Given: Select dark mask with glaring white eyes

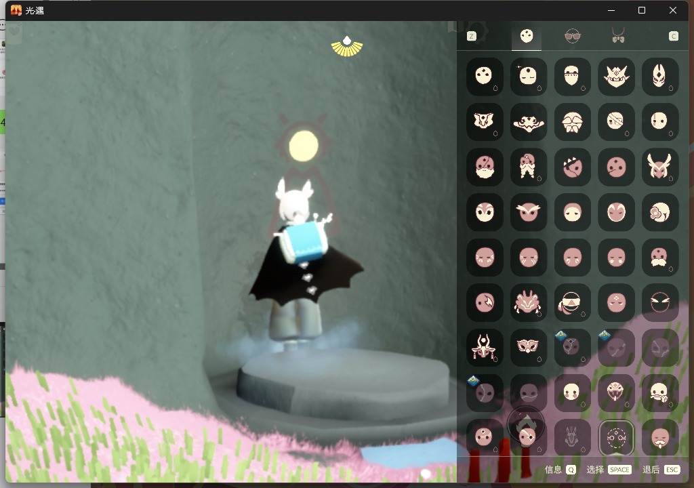Looking at the screenshot, I should pyautogui.click(x=659, y=302).
